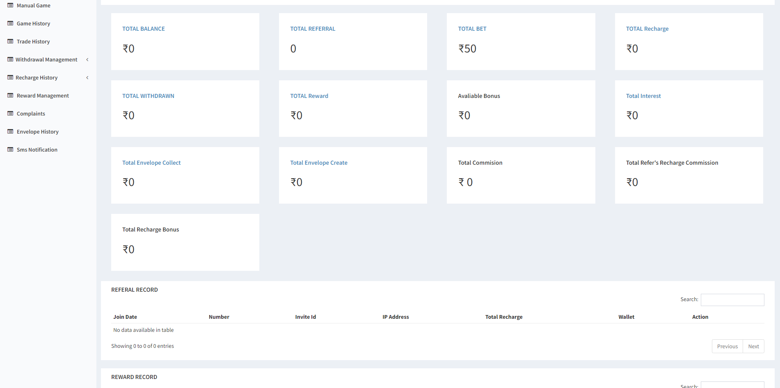
Task: Expand the Recharge History submenu chevron
Action: tap(87, 77)
